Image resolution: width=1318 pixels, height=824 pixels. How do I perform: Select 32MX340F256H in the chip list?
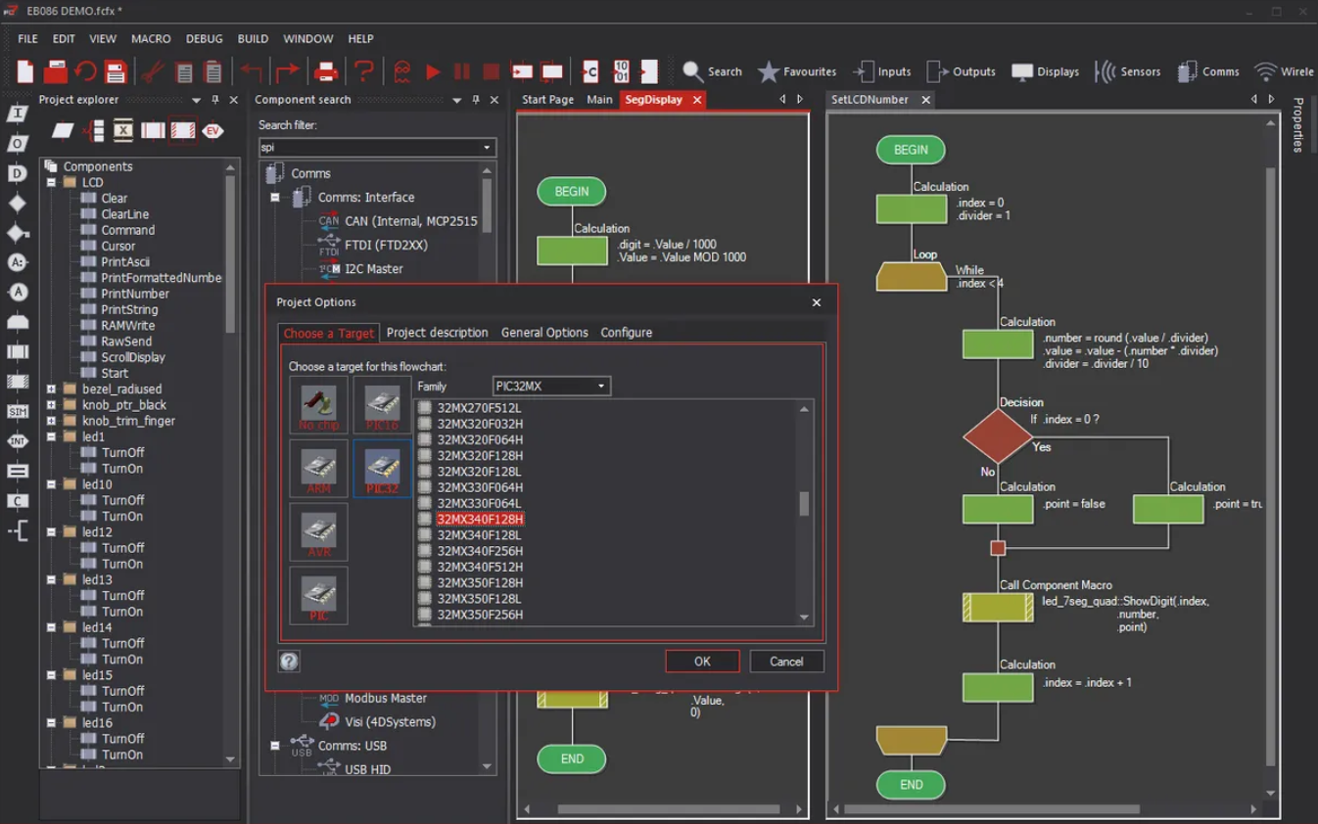click(x=480, y=551)
